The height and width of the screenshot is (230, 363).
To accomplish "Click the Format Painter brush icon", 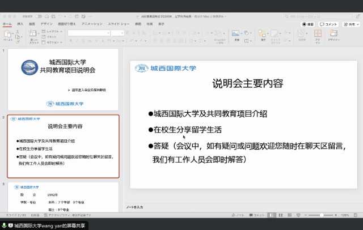I will pyautogui.click(x=18, y=42).
